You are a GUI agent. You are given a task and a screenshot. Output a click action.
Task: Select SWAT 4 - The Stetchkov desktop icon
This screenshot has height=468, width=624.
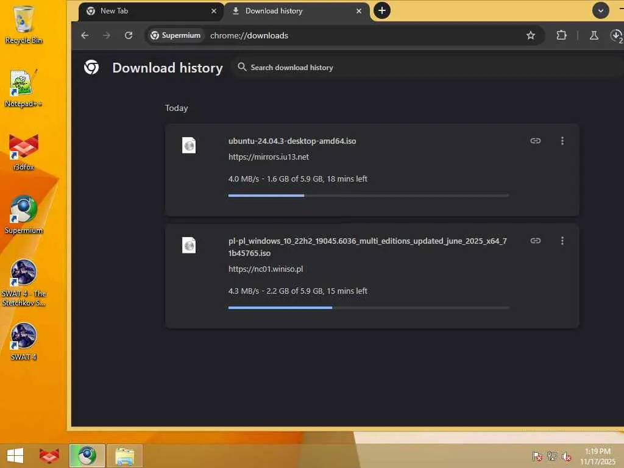(x=24, y=283)
